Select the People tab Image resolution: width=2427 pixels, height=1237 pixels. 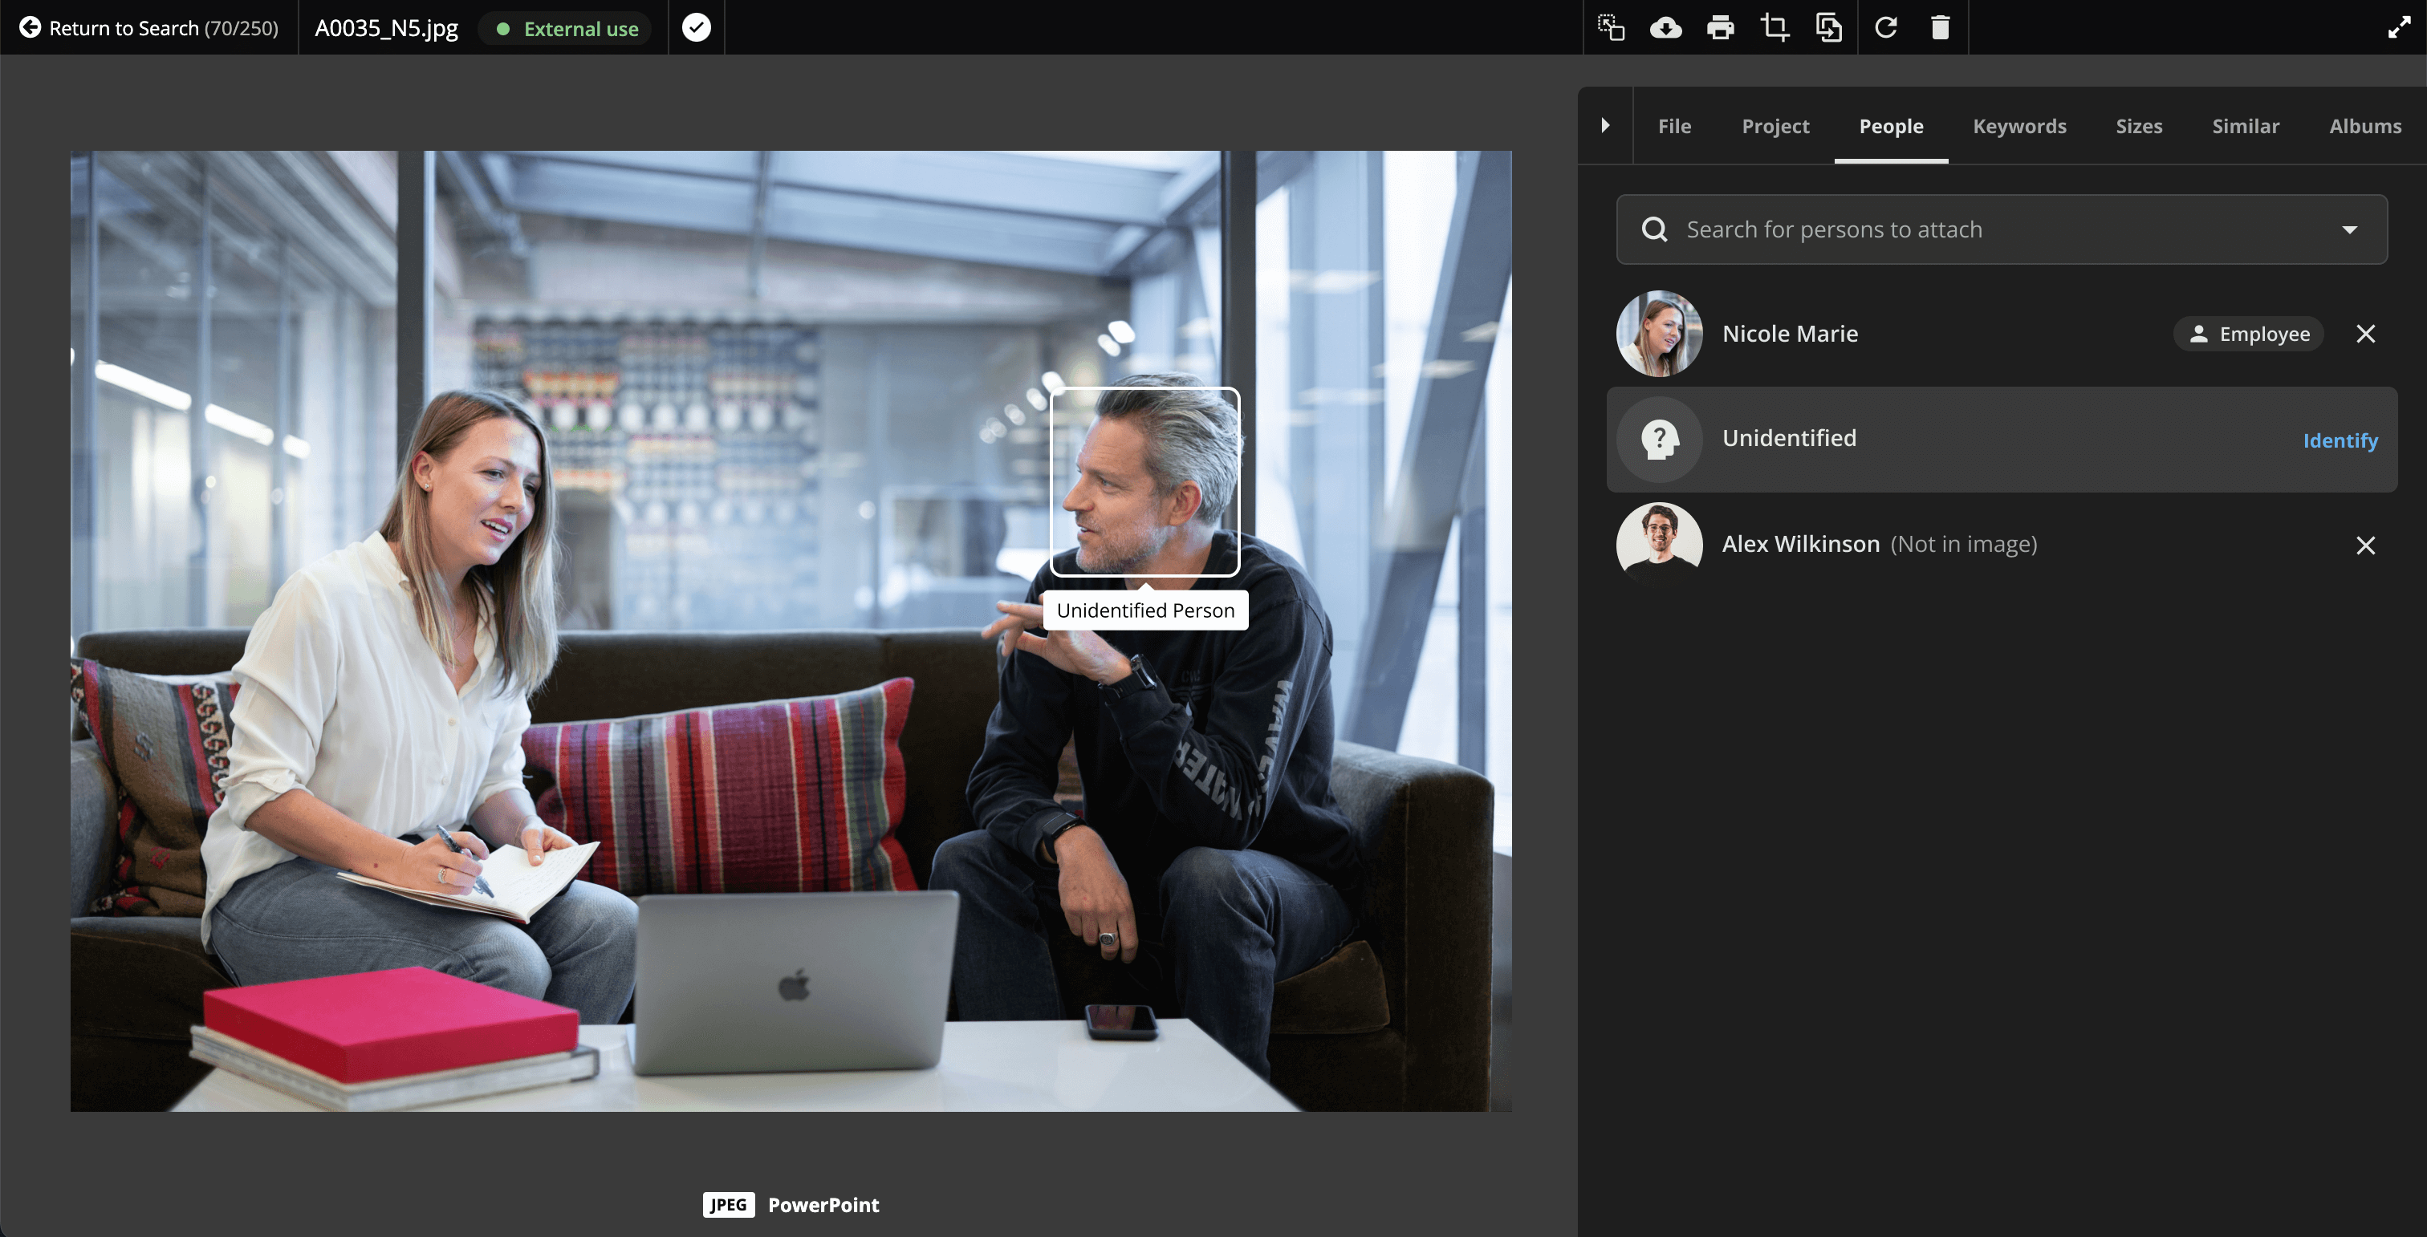coord(1891,126)
